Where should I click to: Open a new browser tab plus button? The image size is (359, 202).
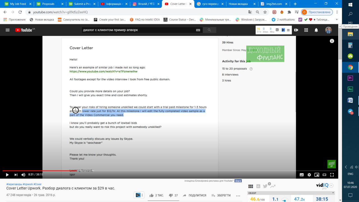(295, 4)
